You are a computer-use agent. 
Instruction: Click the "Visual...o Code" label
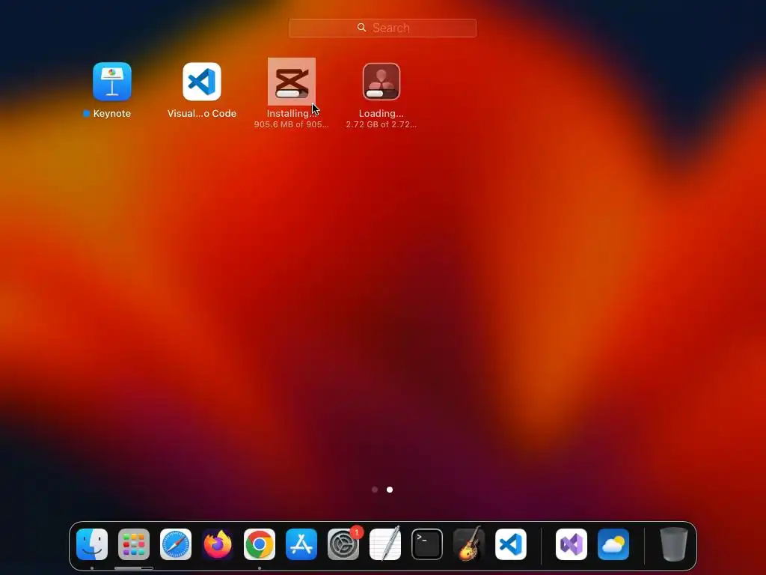(x=202, y=114)
